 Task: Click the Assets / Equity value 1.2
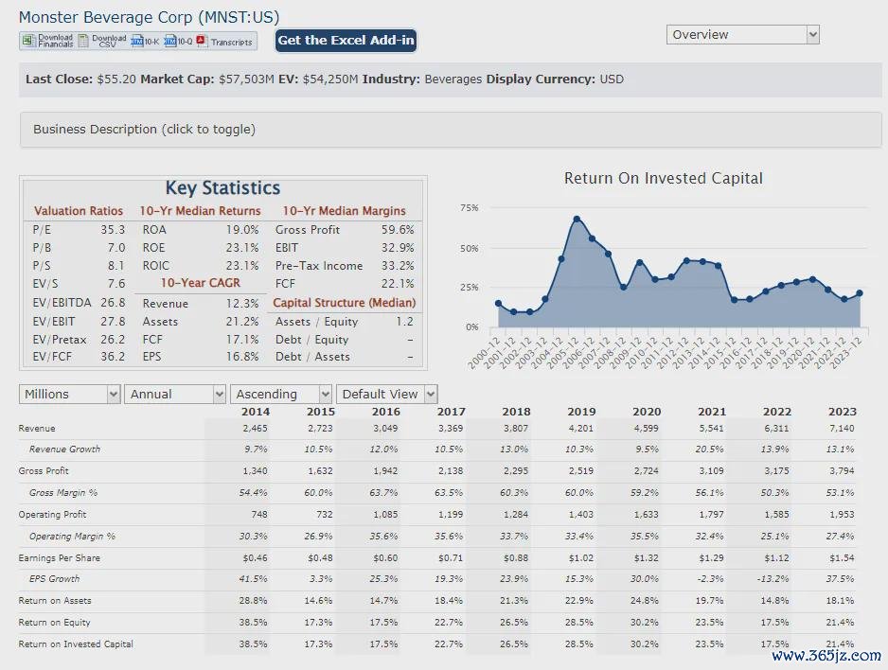[405, 322]
